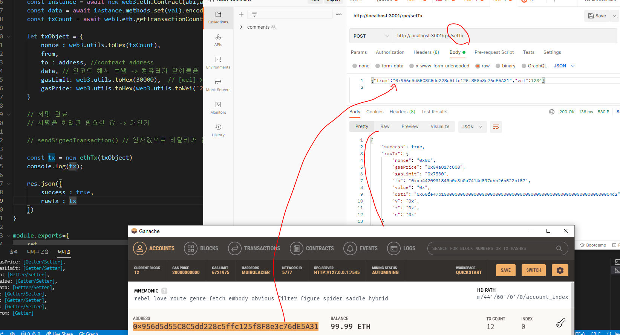Expand the comments collection
The image size is (620, 335).
pos(241,27)
